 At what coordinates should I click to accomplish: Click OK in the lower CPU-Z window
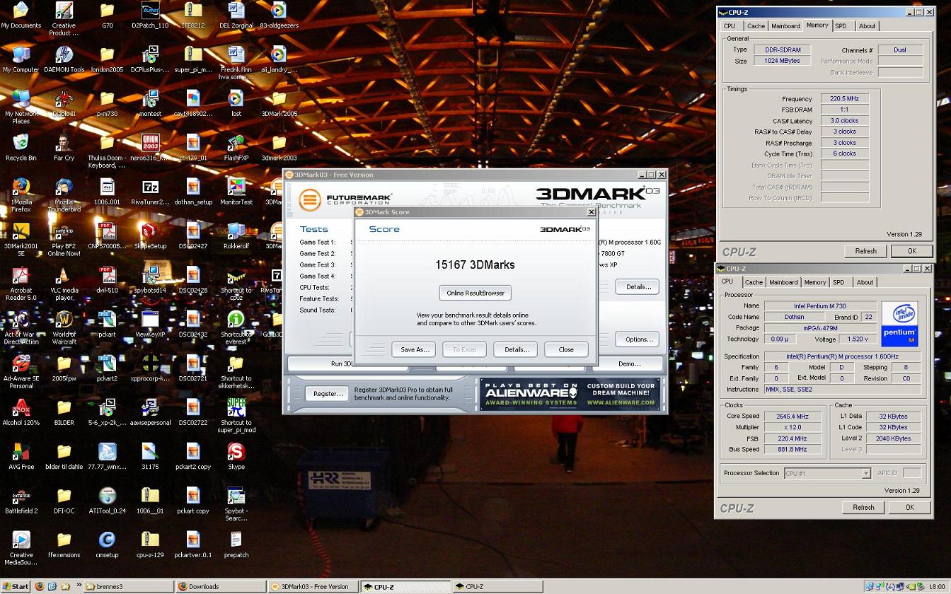(x=909, y=507)
